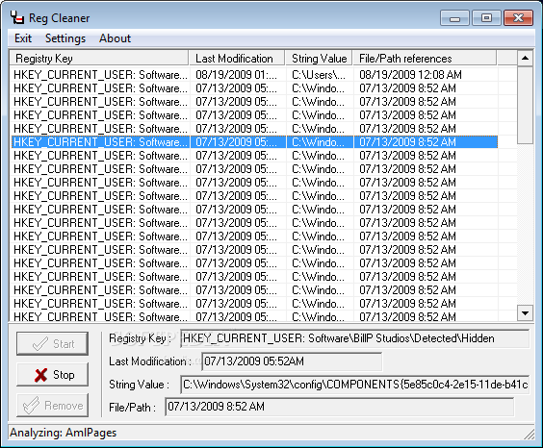The height and width of the screenshot is (448, 543).
Task: Click the disabled Remove button
Action: coord(52,405)
